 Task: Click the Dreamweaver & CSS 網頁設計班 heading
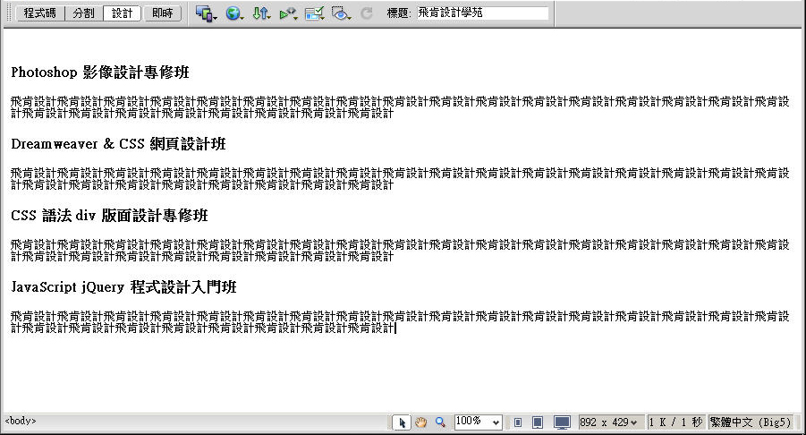coord(118,144)
